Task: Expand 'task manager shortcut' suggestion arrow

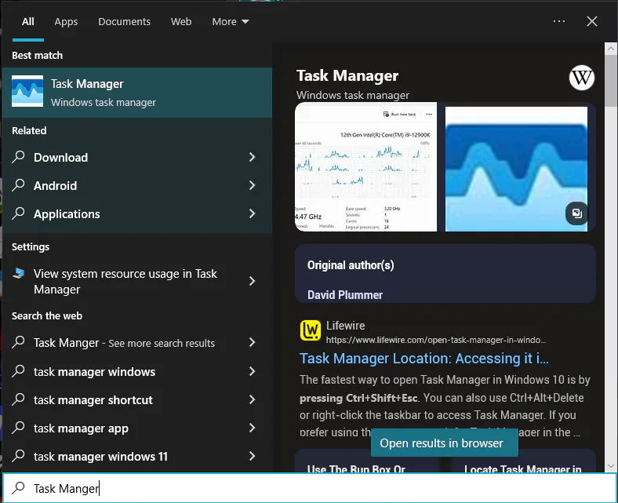Action: [253, 399]
